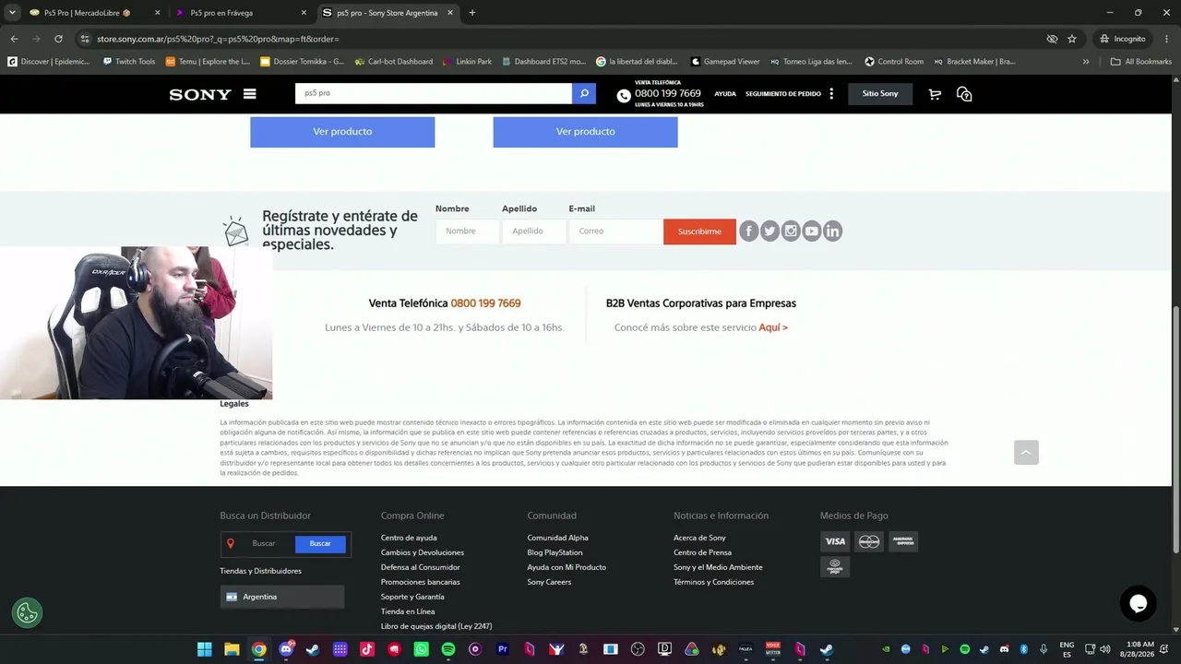Open the Acerca de Sony footer link
This screenshot has height=664, width=1181.
click(699, 538)
